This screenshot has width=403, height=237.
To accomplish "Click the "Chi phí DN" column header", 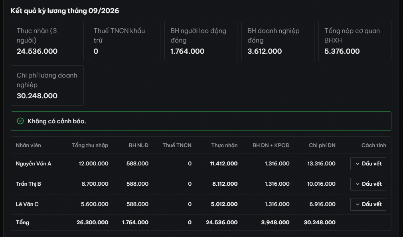I will (322, 145).
